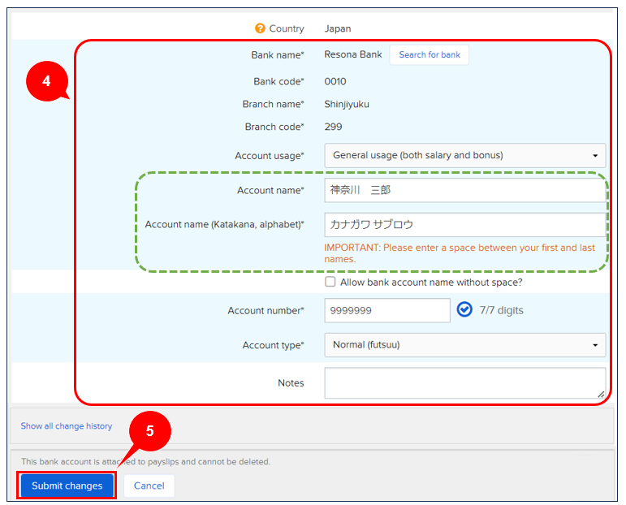Click the resize handle of the Notes box
Screen dimensions: 626x505
600,394
